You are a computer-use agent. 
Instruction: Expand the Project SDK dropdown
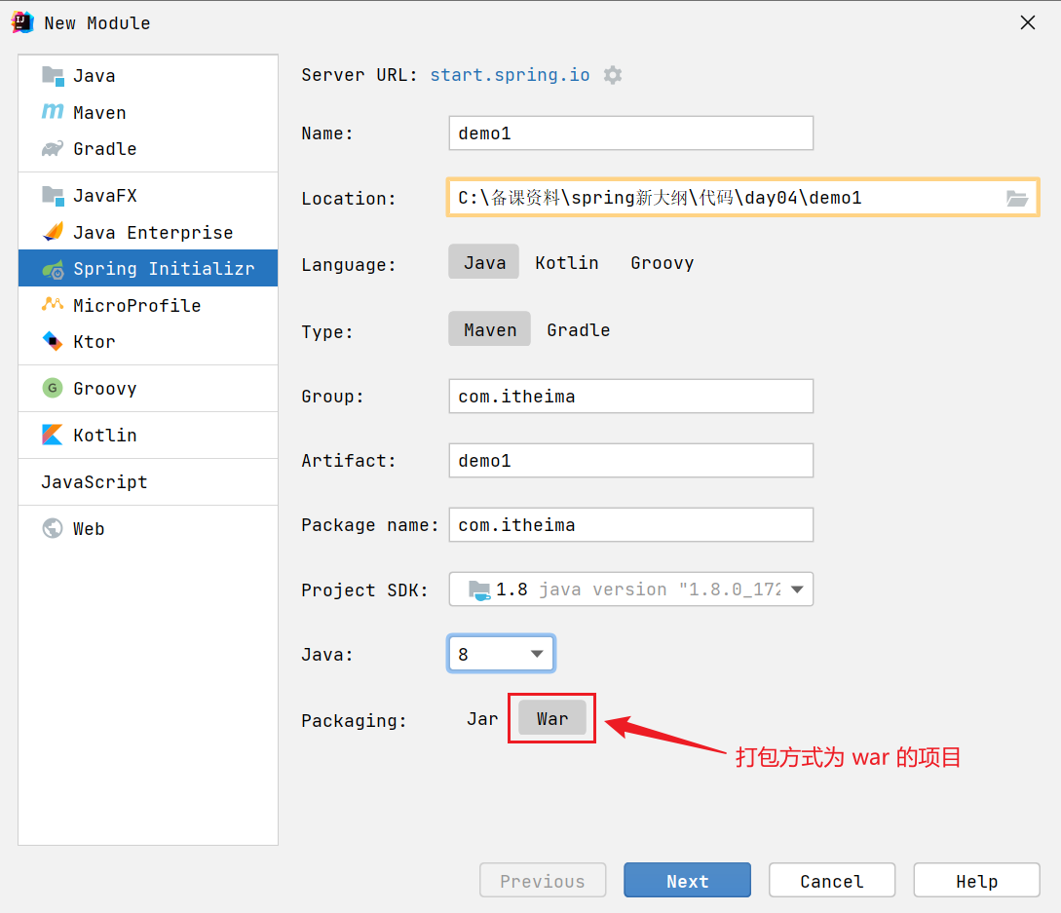630,590
